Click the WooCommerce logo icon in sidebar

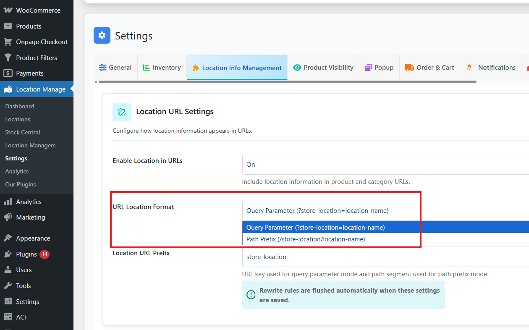pyautogui.click(x=8, y=10)
